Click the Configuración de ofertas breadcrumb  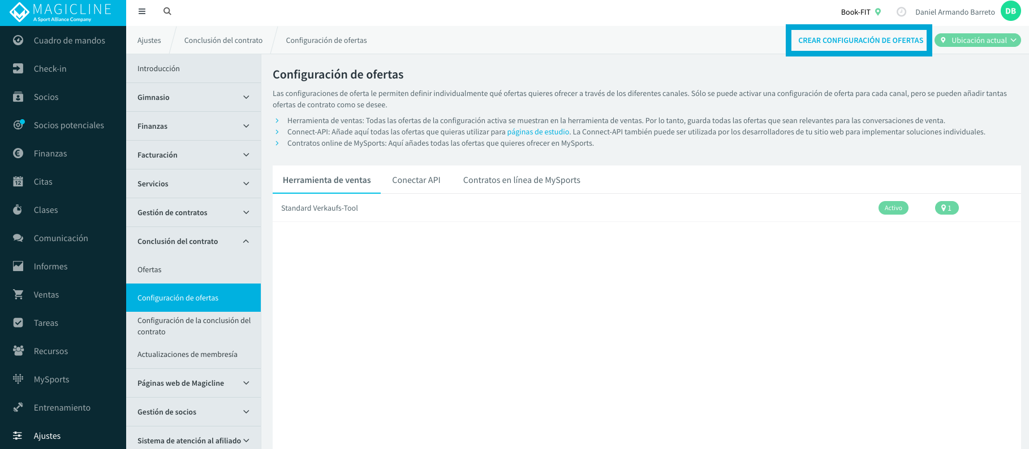coord(326,40)
